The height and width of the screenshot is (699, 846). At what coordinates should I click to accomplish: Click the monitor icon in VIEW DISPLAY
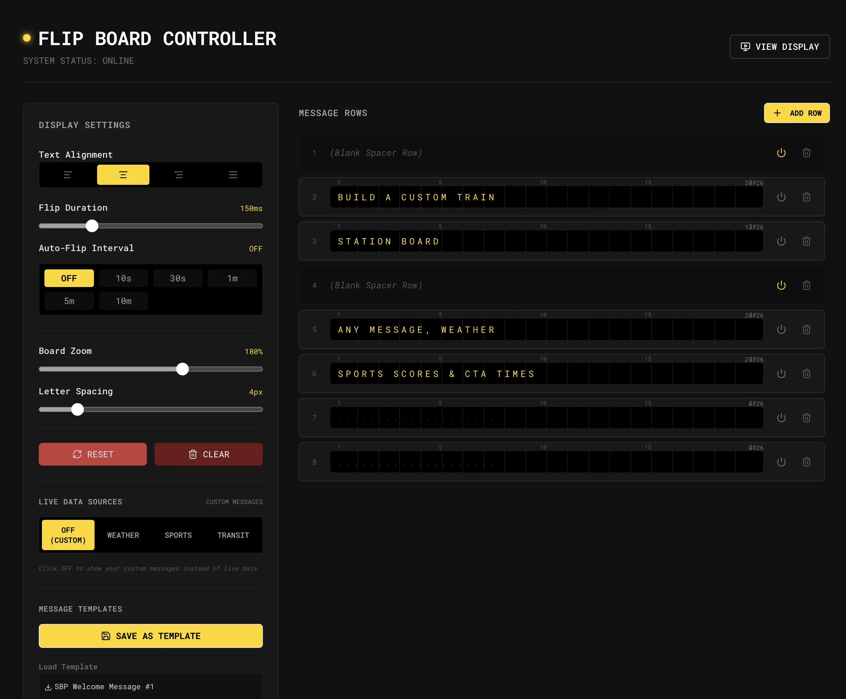point(746,46)
